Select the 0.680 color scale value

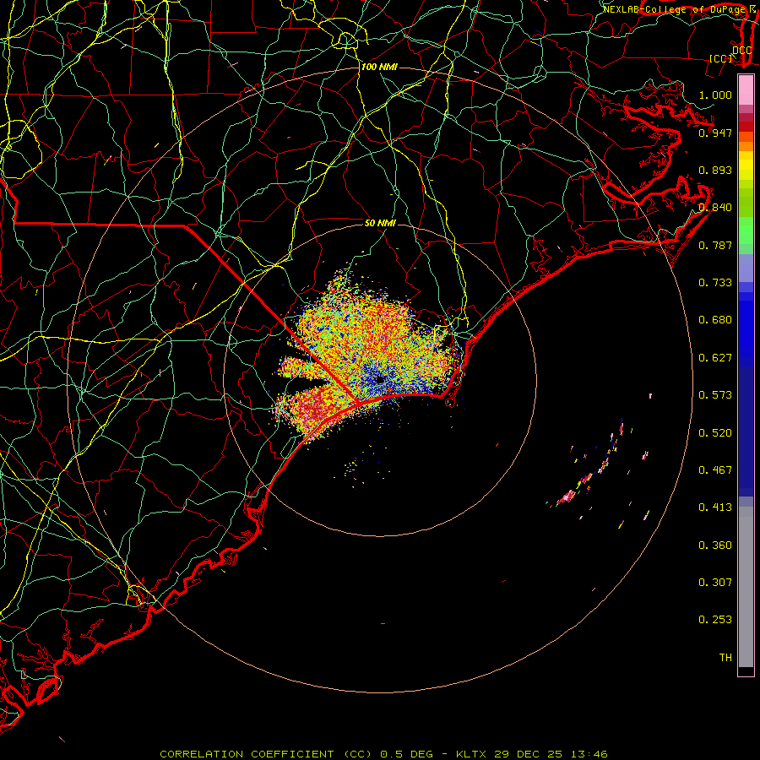(715, 320)
